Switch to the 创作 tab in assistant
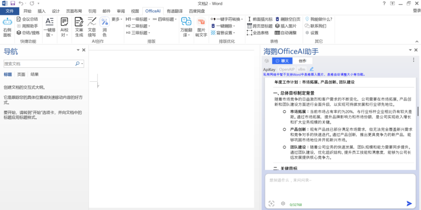The height and width of the screenshot is (210, 421). [x=302, y=61]
